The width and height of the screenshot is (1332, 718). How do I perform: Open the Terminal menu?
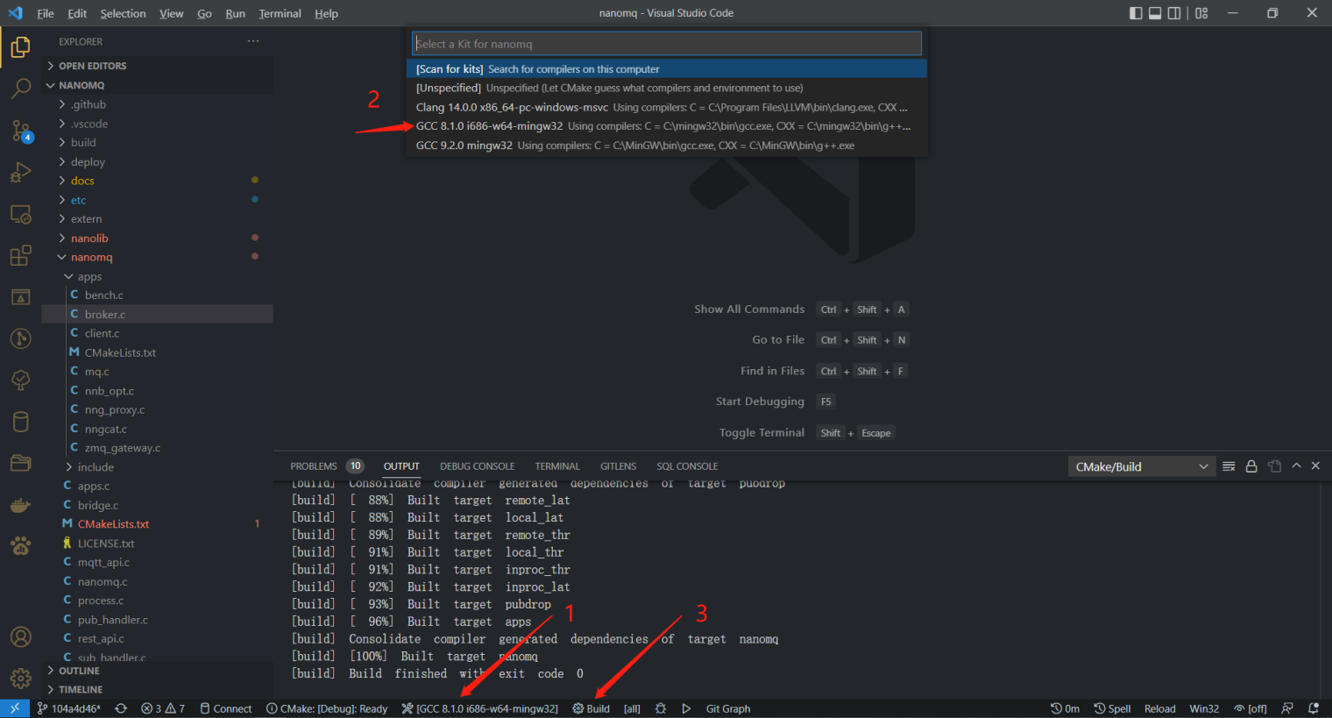280,13
